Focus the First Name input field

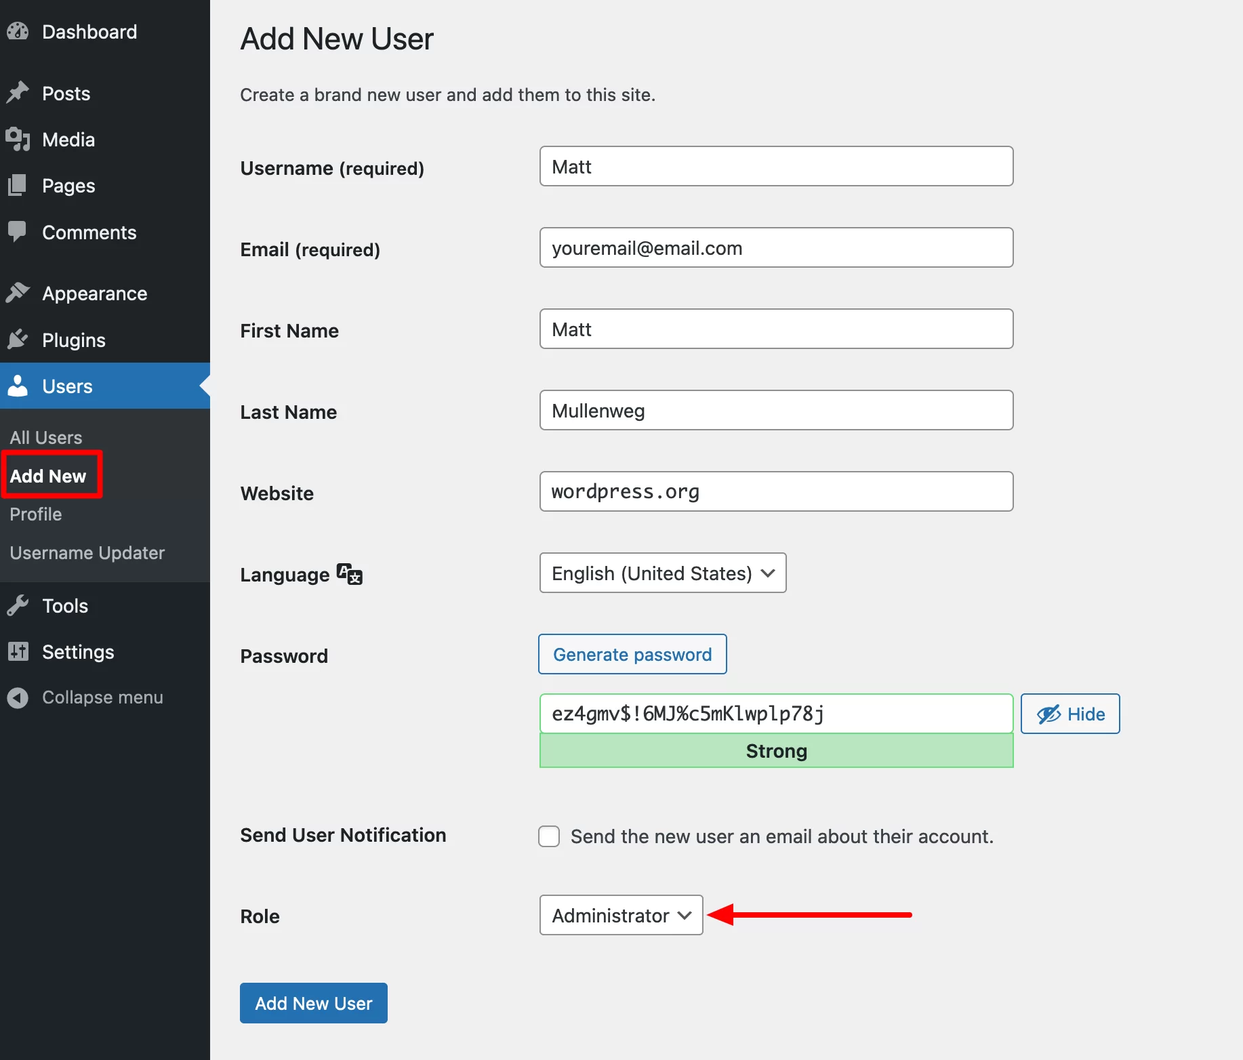[776, 329]
